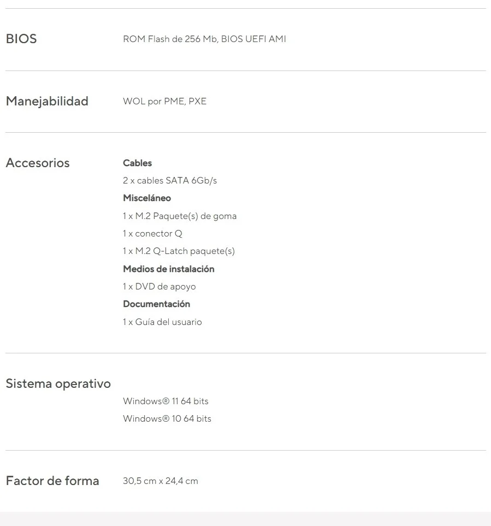
Task: Click the Guía del usuario entry
Action: (162, 322)
